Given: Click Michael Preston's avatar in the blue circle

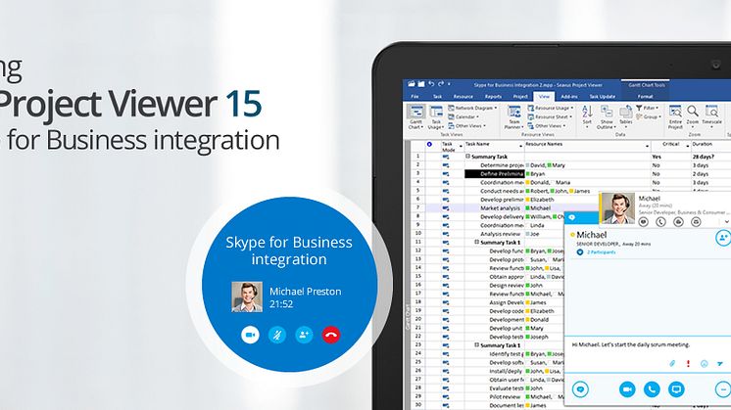Looking at the screenshot, I should click(247, 296).
